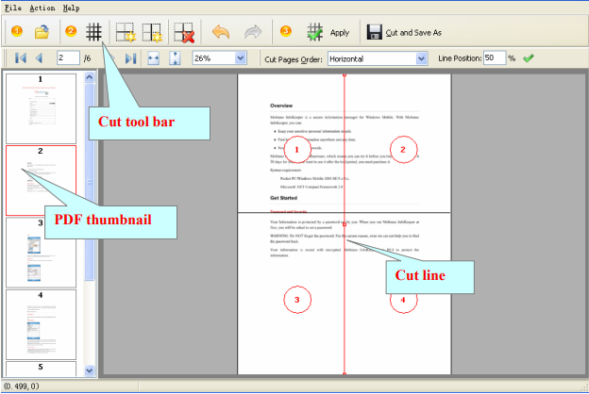The height and width of the screenshot is (394, 589).
Task: Click thumbnail scrollbar down arrow
Action: tap(90, 370)
